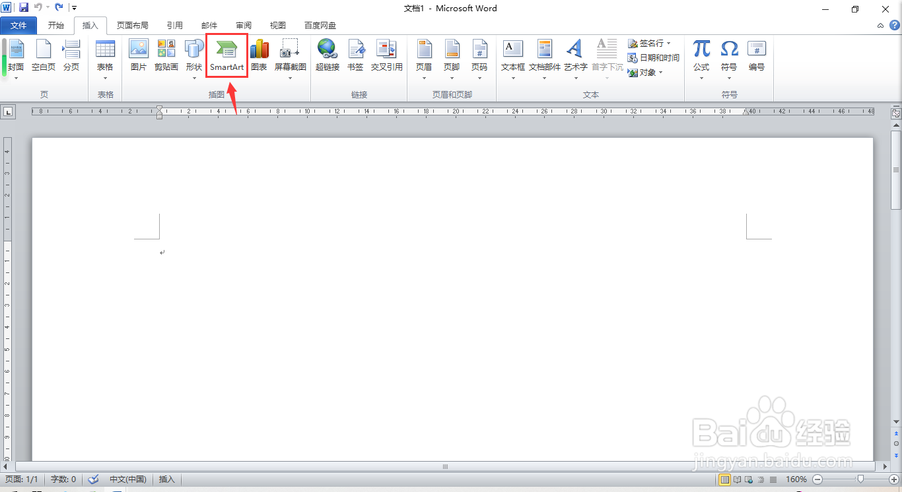Switch to the Page Layout (页面布局) tab
Image resolution: width=902 pixels, height=492 pixels.
133,26
